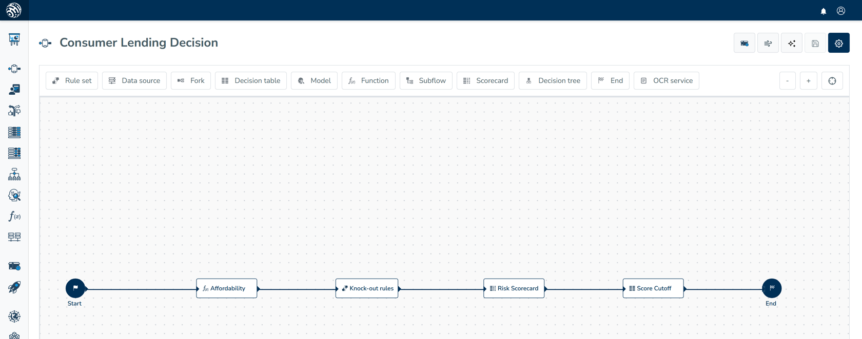The width and height of the screenshot is (862, 339).
Task: Click the sparkles AI assist button
Action: click(x=792, y=43)
